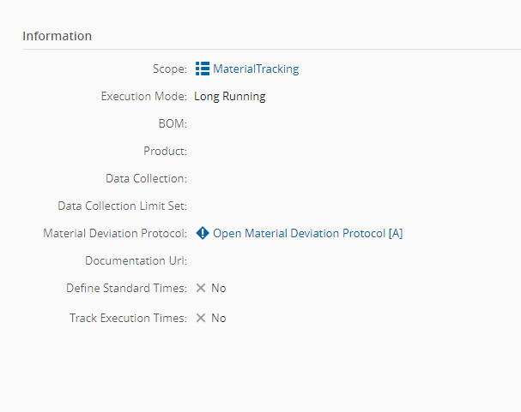
Task: Click the X icon beside Track Execution Times
Action: (201, 318)
